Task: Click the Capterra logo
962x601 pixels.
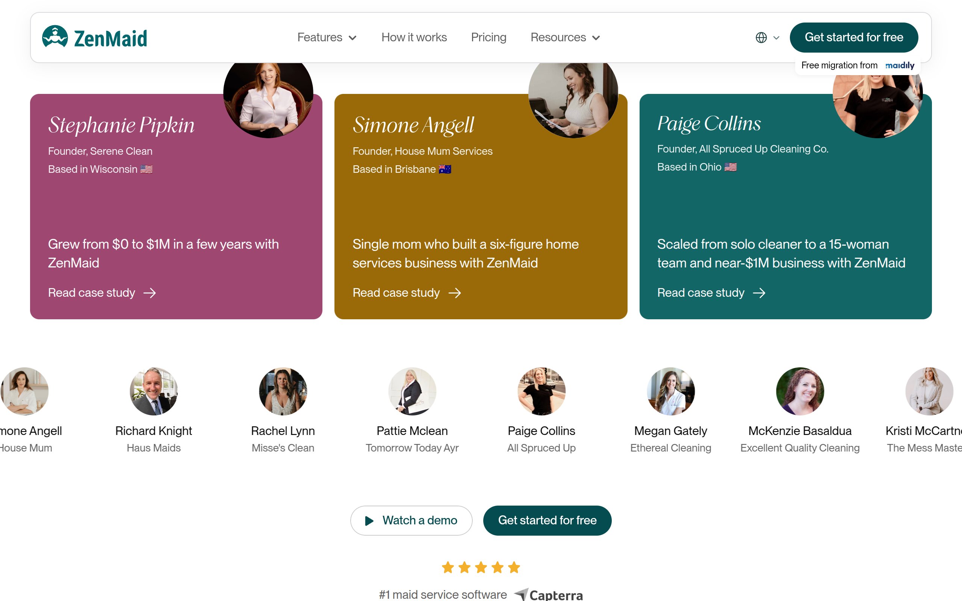Action: [549, 595]
